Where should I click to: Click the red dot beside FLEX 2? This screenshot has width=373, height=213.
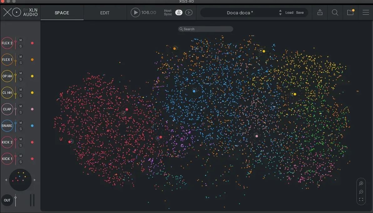[32, 43]
